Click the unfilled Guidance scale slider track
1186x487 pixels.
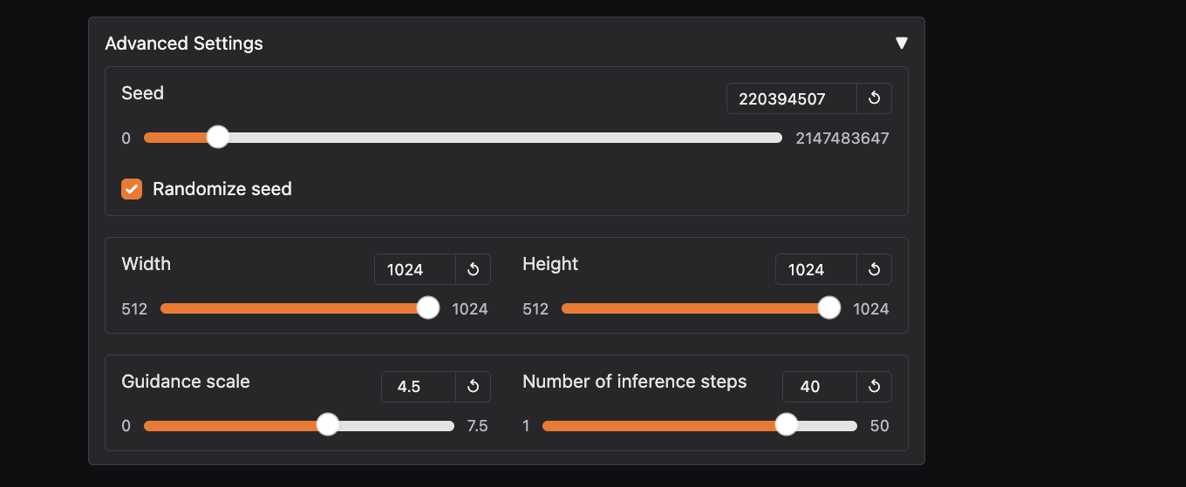[397, 426]
